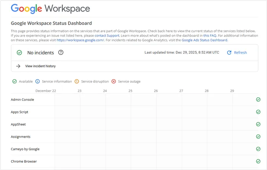Click the No incidents green checkmark icon
The width and height of the screenshot is (267, 170).
coord(19,52)
